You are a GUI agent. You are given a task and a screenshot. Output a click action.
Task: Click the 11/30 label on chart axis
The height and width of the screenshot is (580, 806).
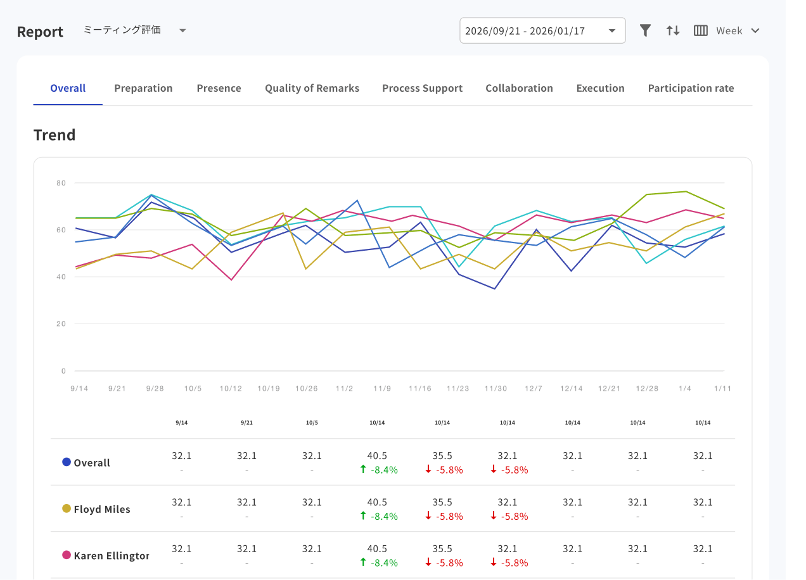point(496,388)
